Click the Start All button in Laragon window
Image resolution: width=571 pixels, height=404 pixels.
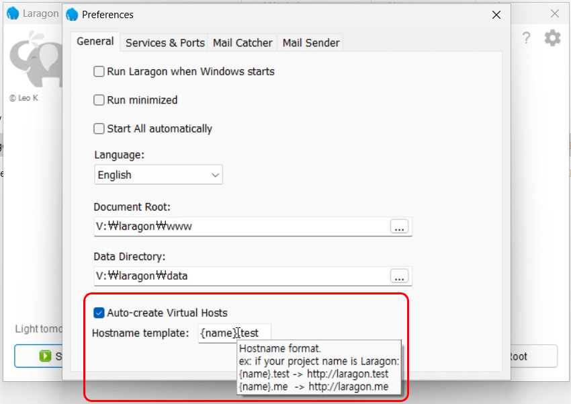click(x=38, y=356)
